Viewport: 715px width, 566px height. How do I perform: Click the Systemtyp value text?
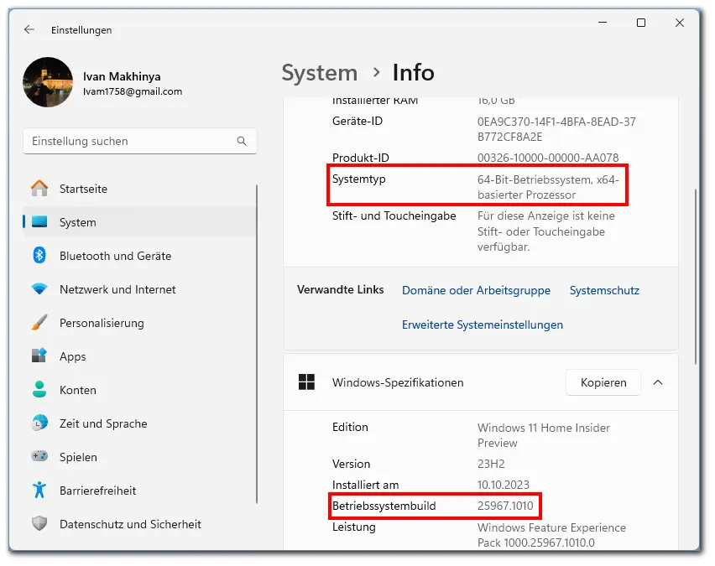(548, 187)
